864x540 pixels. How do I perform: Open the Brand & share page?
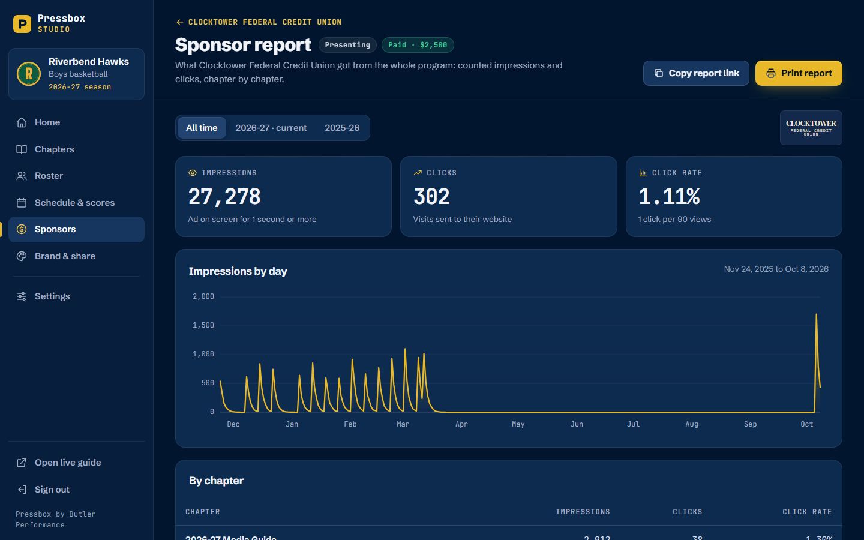(x=76, y=256)
